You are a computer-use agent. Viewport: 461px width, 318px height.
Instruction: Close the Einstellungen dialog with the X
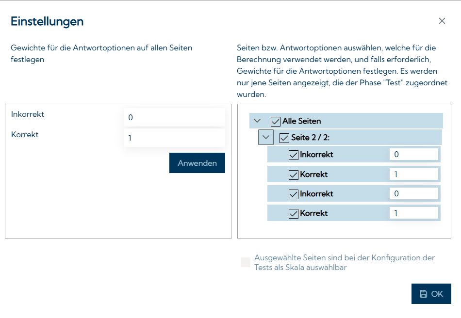(x=442, y=21)
